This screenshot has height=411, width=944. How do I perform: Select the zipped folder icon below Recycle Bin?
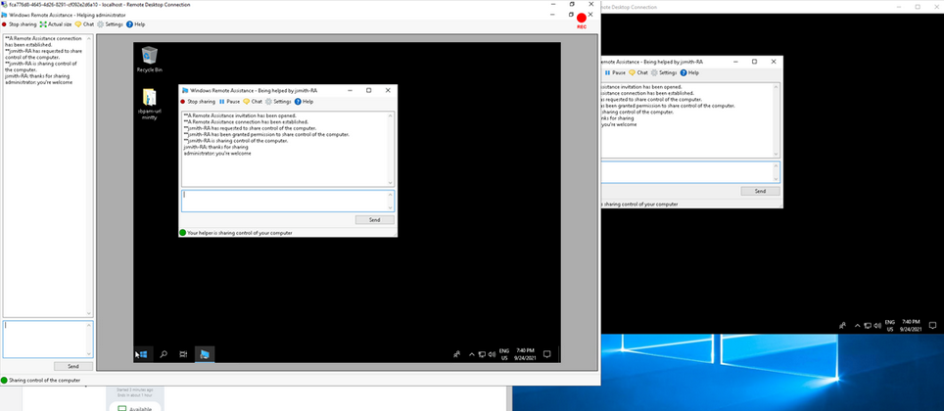tap(149, 103)
